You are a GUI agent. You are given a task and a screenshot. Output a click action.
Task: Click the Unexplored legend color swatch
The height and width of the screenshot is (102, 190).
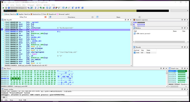click(x=48, y=14)
